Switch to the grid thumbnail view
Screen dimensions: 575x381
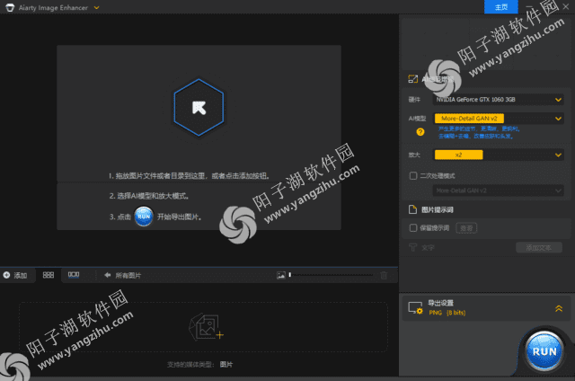pos(49,275)
